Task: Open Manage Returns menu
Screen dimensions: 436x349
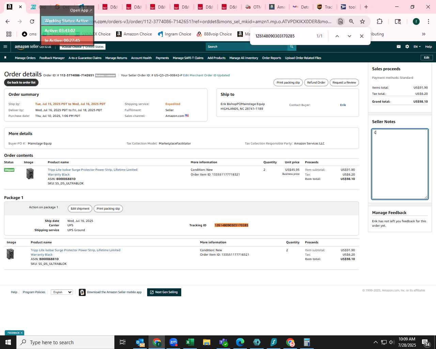Action: [116, 58]
